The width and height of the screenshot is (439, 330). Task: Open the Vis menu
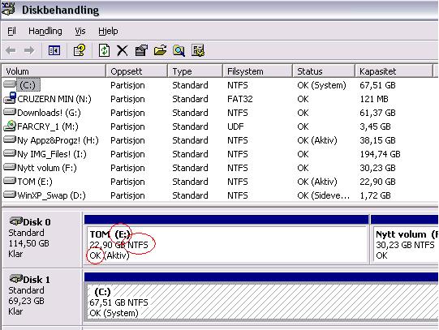pyautogui.click(x=80, y=31)
